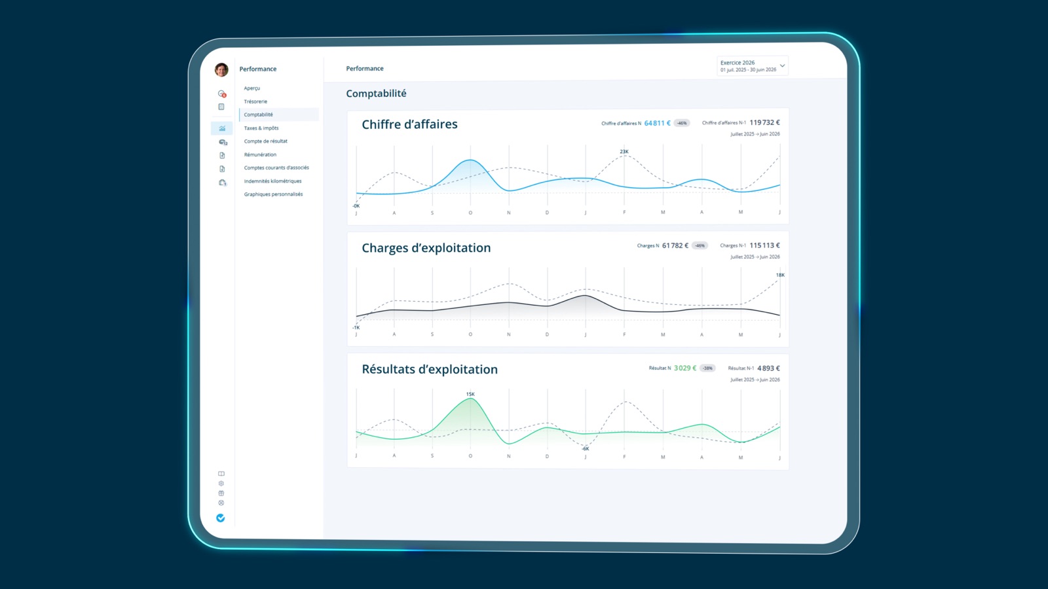The width and height of the screenshot is (1048, 589).
Task: Open Taxes & impôts section
Action: [261, 128]
